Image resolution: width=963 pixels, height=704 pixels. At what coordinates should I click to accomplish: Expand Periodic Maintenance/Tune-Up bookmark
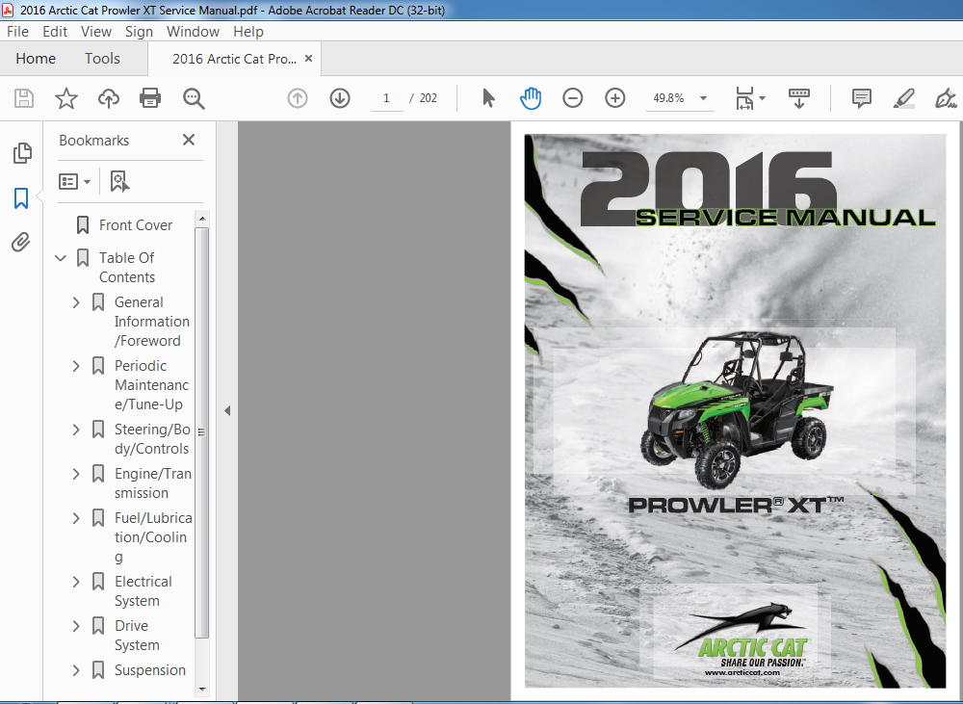(x=76, y=366)
